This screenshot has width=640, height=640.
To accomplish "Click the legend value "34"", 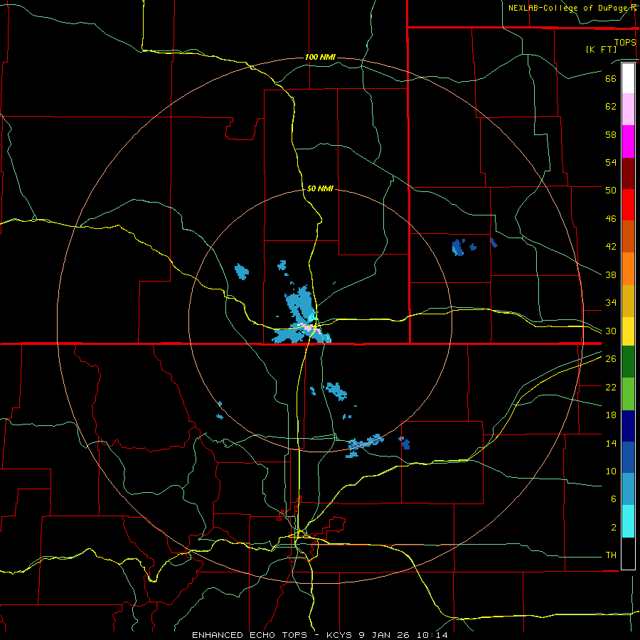I will pos(611,303).
